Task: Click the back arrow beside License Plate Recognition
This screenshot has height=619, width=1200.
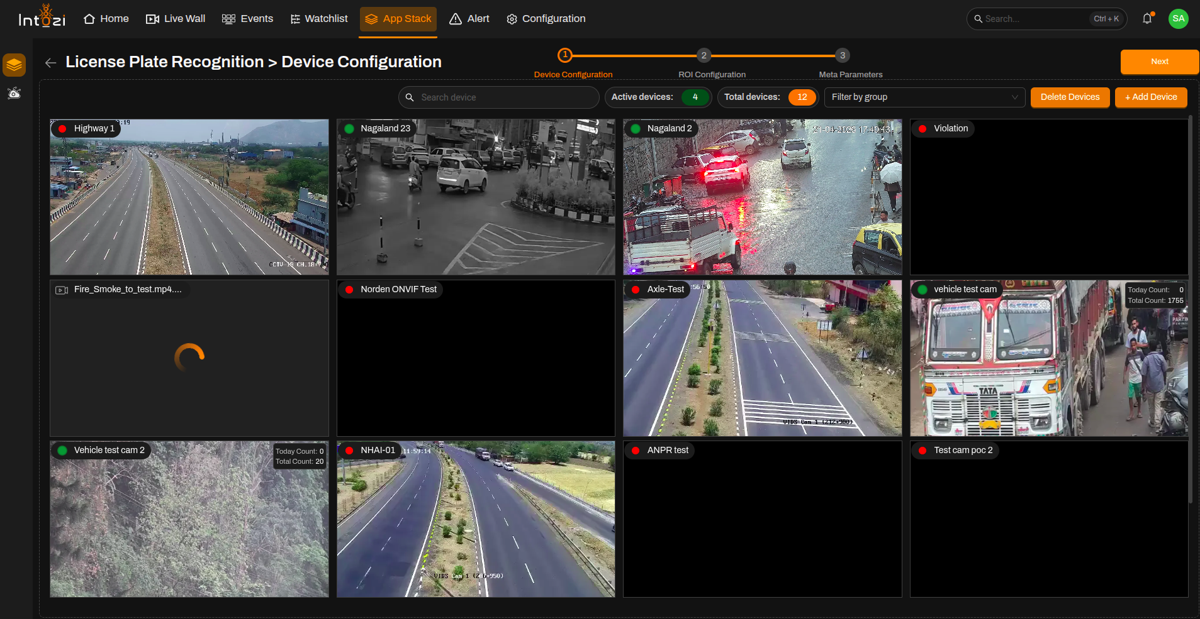Action: 51,62
